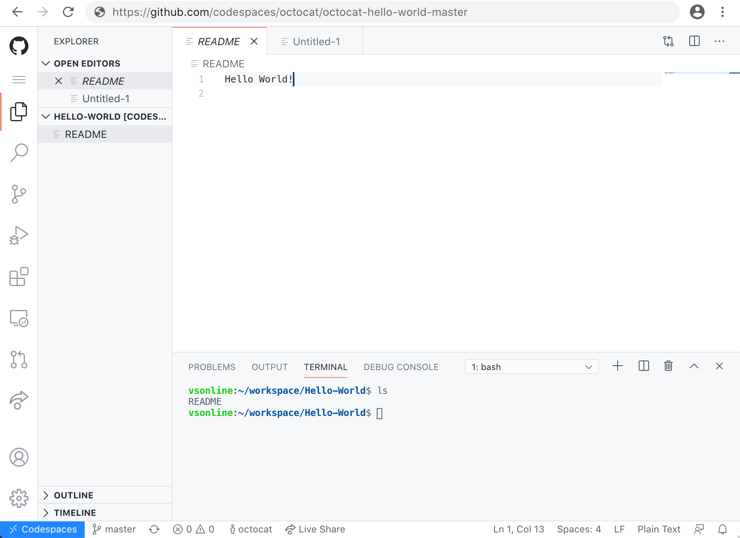Open the Extensions view
Image resolution: width=740 pixels, height=538 pixels.
point(19,277)
